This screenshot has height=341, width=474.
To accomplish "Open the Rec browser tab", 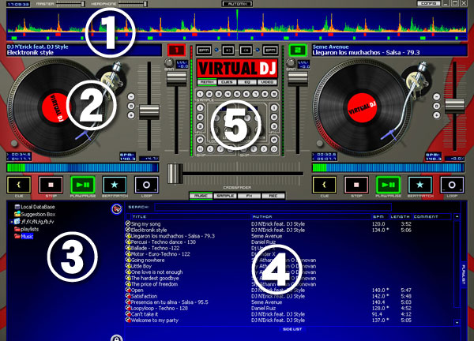I will point(273,196).
